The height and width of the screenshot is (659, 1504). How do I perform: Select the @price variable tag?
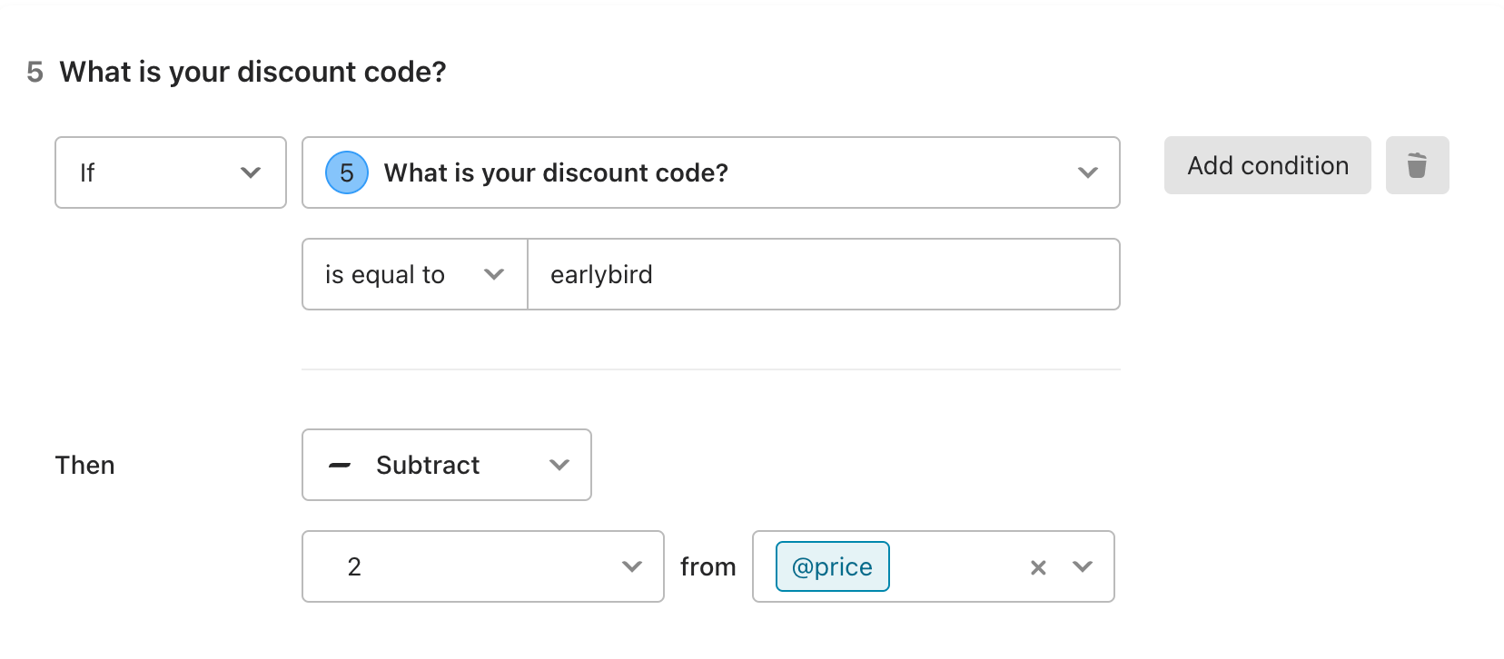pyautogui.click(x=832, y=566)
